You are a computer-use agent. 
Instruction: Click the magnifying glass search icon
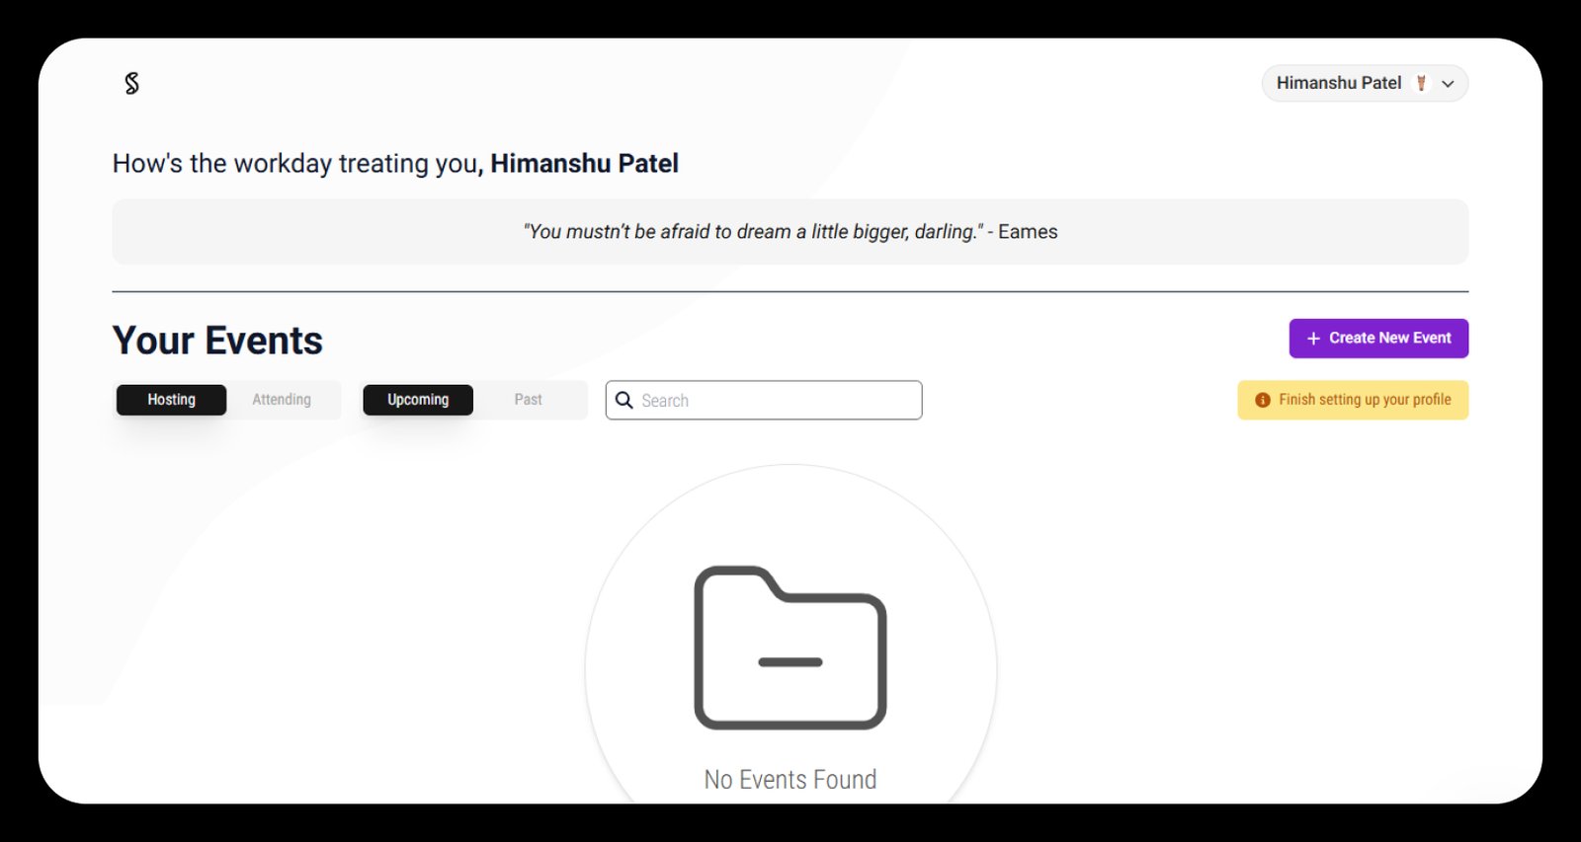tap(624, 400)
